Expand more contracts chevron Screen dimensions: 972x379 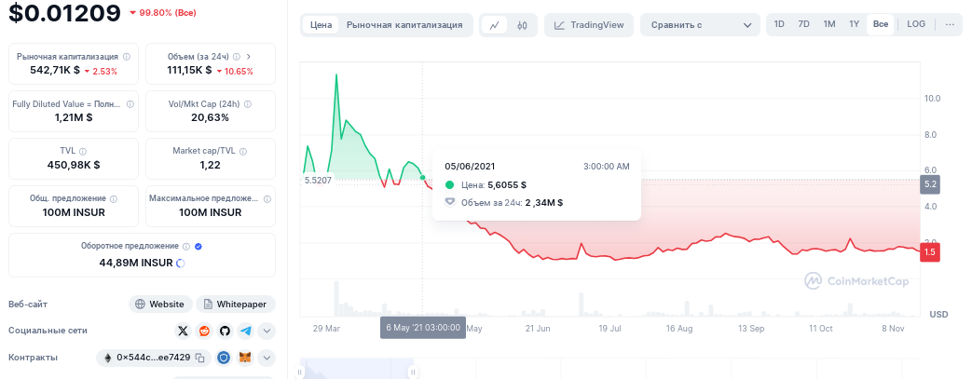coord(267,358)
